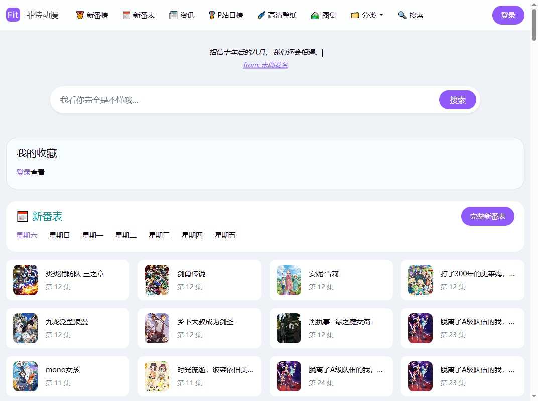Select the pencil icon beside 高清壁纸
The image size is (538, 401).
coord(260,15)
